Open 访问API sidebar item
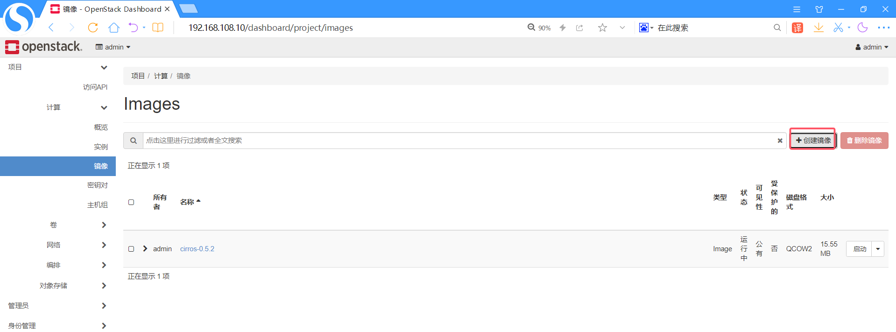Screen dimensions: 896x332 [95, 87]
